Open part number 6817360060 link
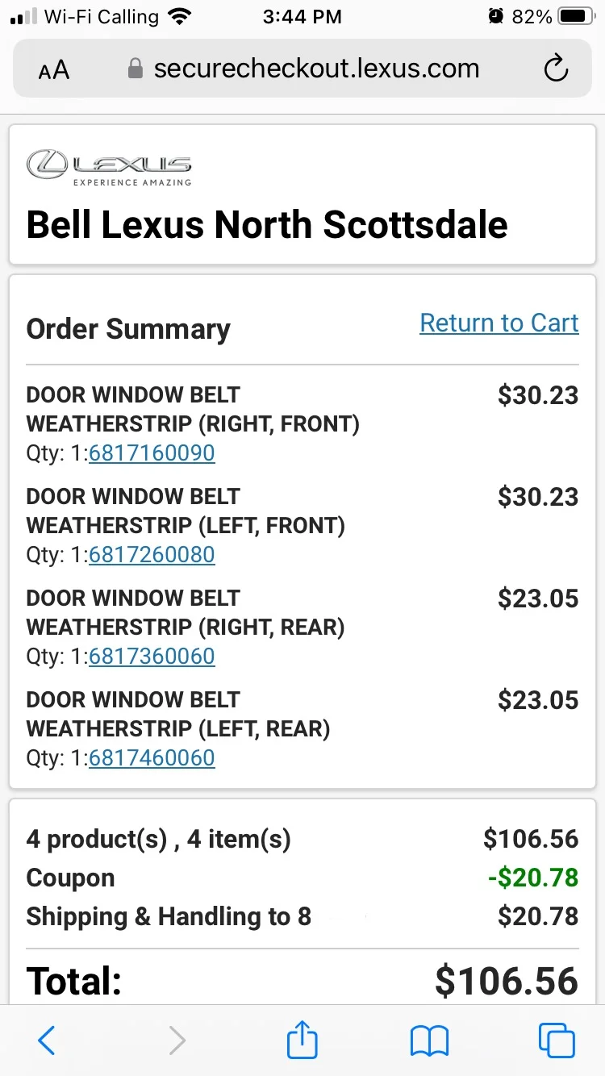The width and height of the screenshot is (605, 1076). pos(152,657)
